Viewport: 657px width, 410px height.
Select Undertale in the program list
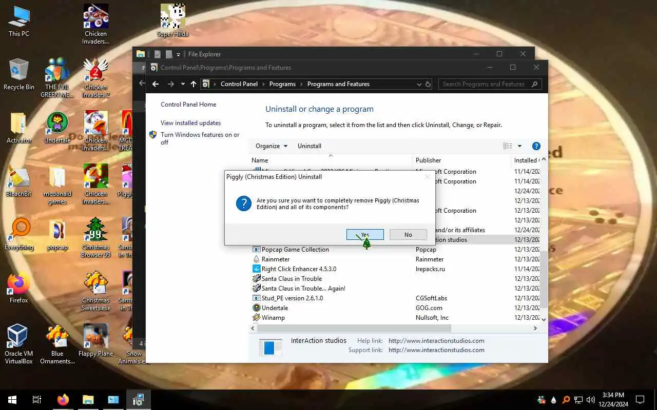(x=275, y=308)
